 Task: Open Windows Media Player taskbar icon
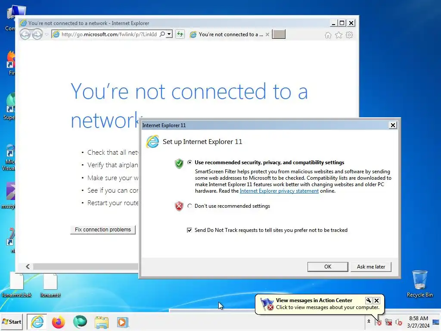tap(123, 322)
